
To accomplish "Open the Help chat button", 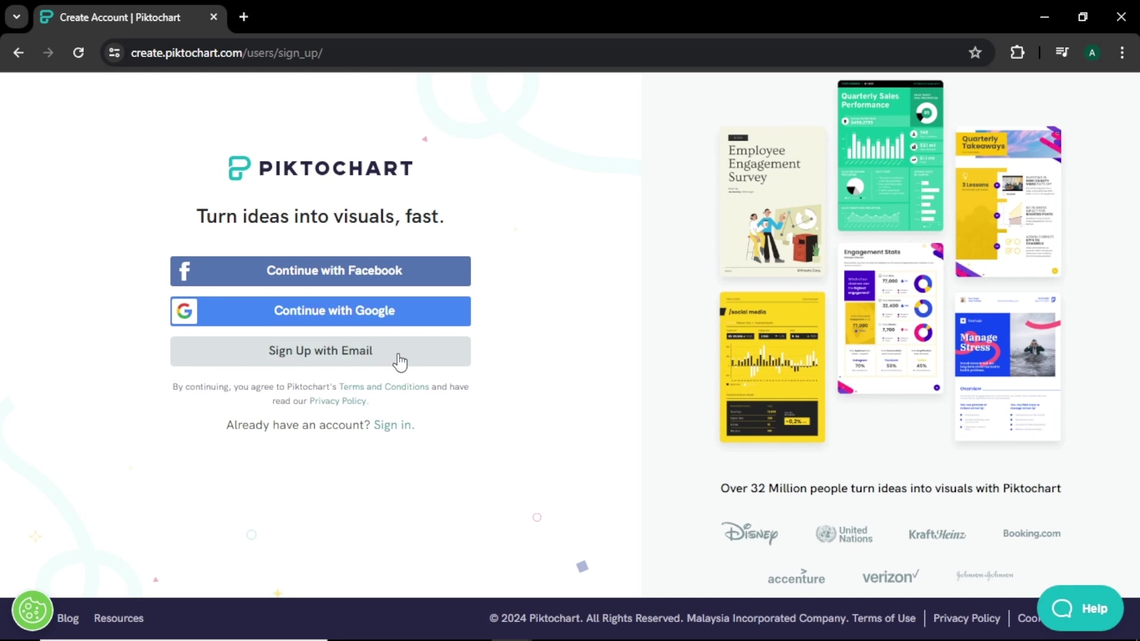I will click(1080, 608).
